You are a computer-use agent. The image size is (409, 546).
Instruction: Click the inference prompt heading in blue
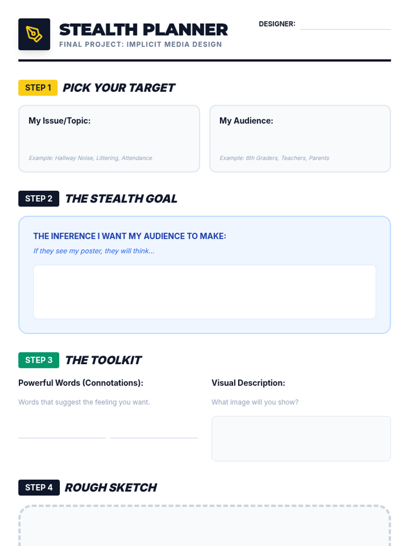[x=130, y=236]
